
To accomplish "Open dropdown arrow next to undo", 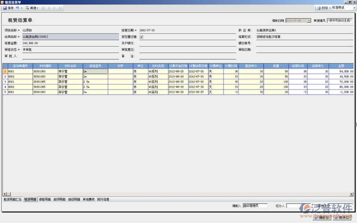I will click(21, 8).
